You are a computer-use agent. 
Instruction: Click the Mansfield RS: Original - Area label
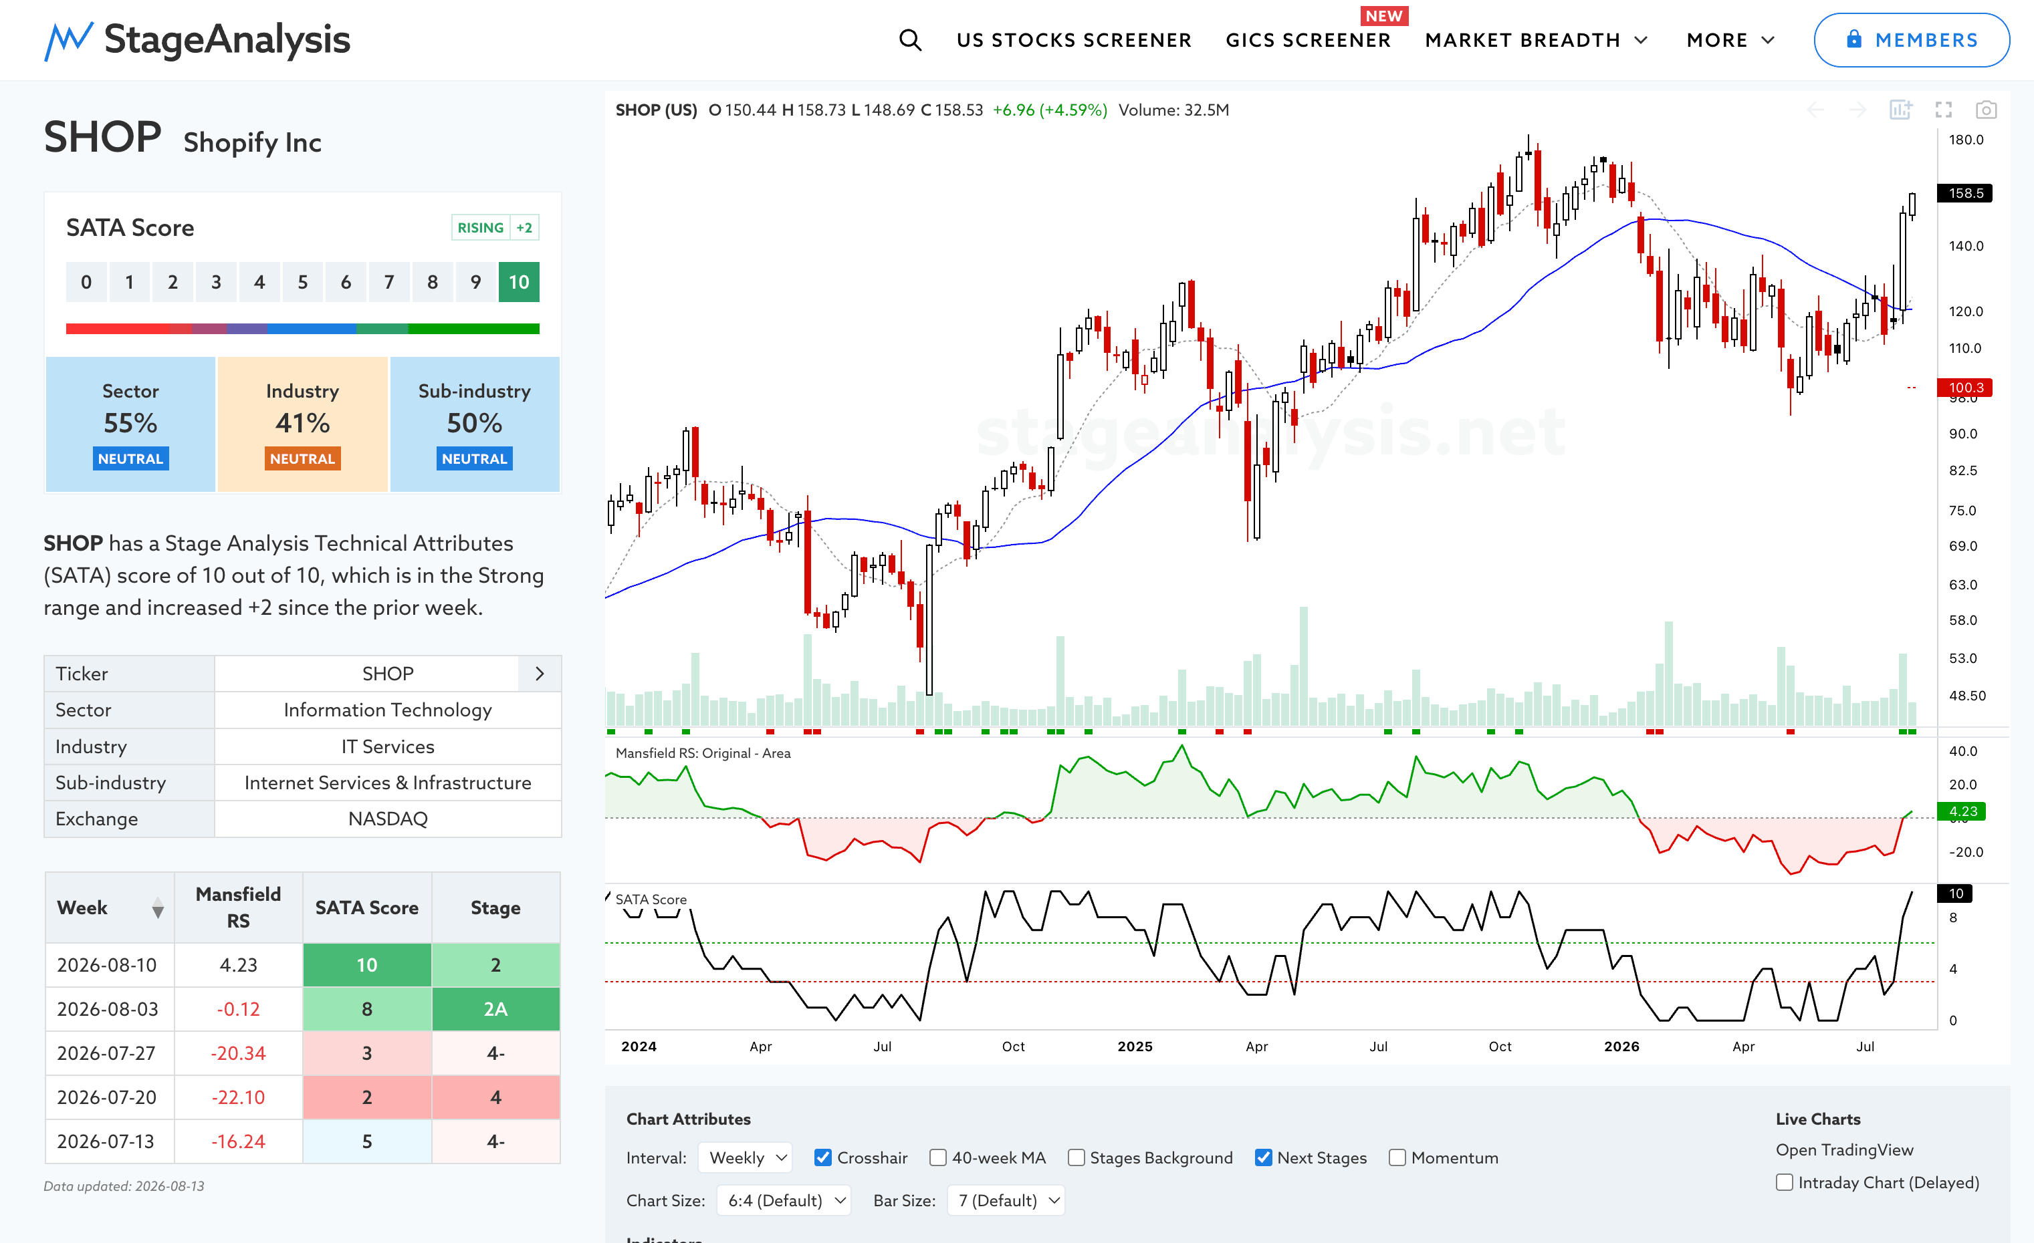point(703,753)
